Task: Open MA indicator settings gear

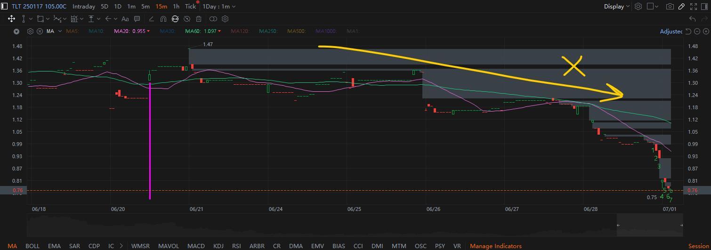Action: click(30, 31)
